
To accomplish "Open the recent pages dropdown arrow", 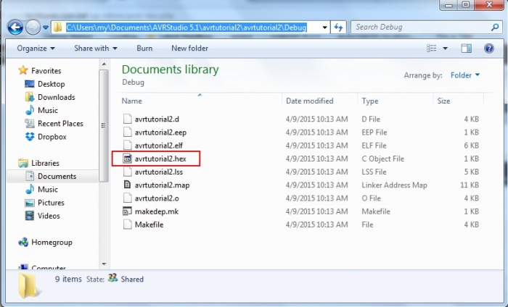I will pyautogui.click(x=46, y=28).
